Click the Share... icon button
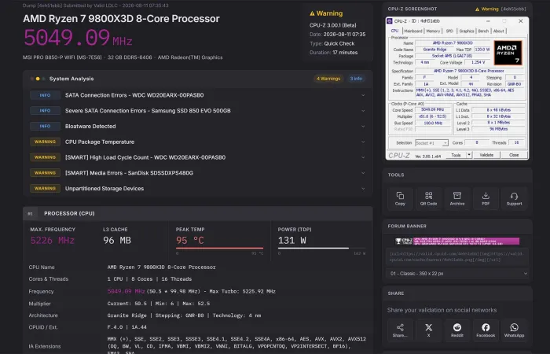Screen dimensions: 550x354 coord(400,330)
